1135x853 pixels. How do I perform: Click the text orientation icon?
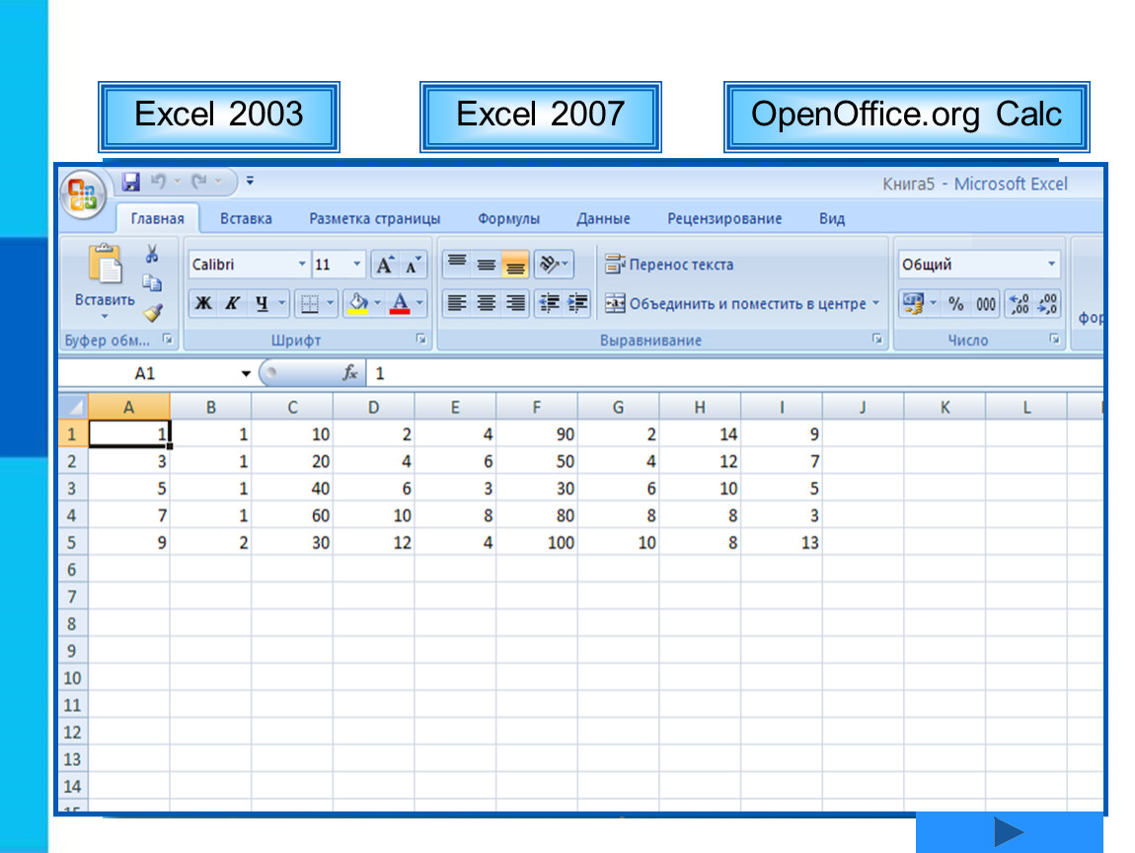coord(550,265)
